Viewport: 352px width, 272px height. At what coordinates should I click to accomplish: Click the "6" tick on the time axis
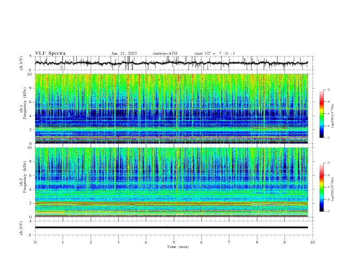tap(201, 242)
